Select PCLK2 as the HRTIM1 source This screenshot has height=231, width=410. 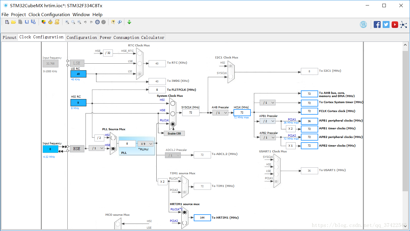pos(185,223)
